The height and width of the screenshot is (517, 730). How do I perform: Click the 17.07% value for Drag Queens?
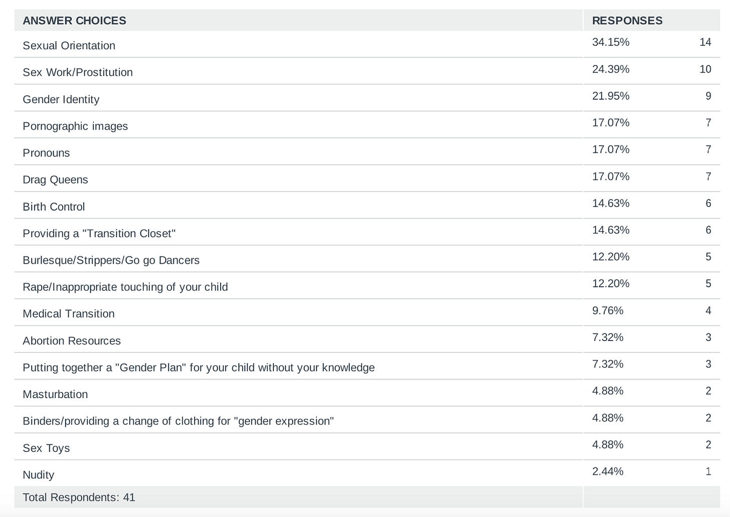tap(611, 177)
